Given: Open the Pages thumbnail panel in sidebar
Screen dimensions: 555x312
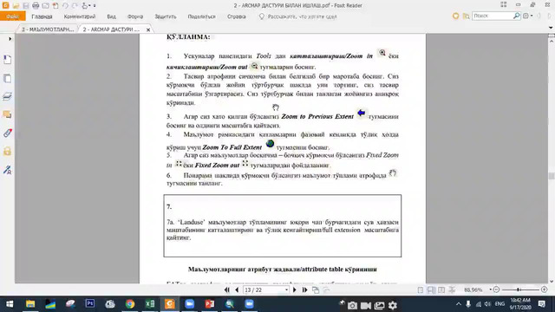Looking at the screenshot, I should [x=7, y=78].
